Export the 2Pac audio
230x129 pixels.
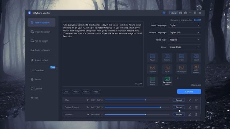point(179,100)
